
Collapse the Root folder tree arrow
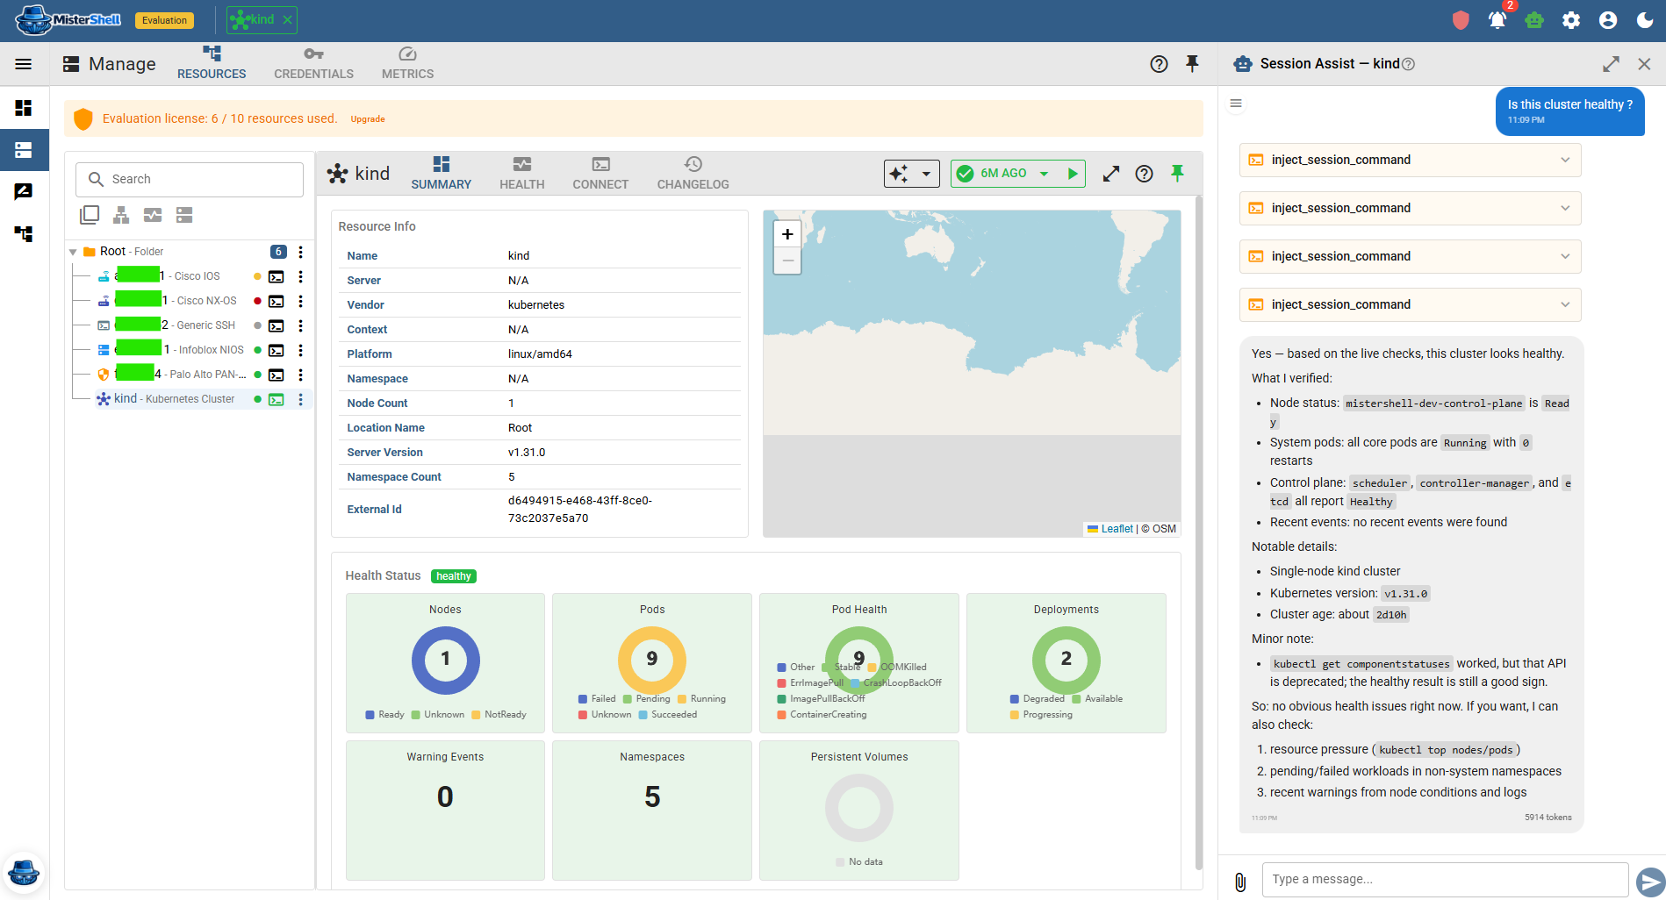coord(73,252)
